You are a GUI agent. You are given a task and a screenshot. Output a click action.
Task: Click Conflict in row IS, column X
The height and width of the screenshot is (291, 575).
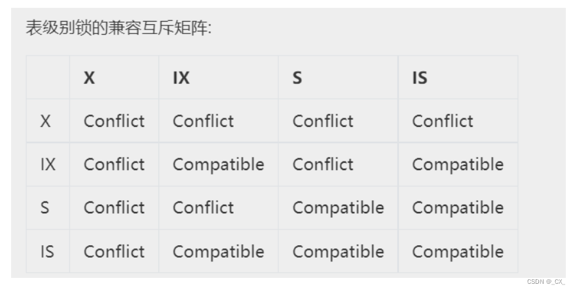tap(114, 251)
